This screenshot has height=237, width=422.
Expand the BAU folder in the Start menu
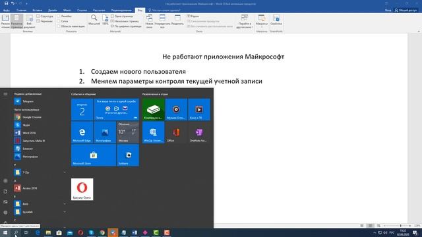pos(40,204)
